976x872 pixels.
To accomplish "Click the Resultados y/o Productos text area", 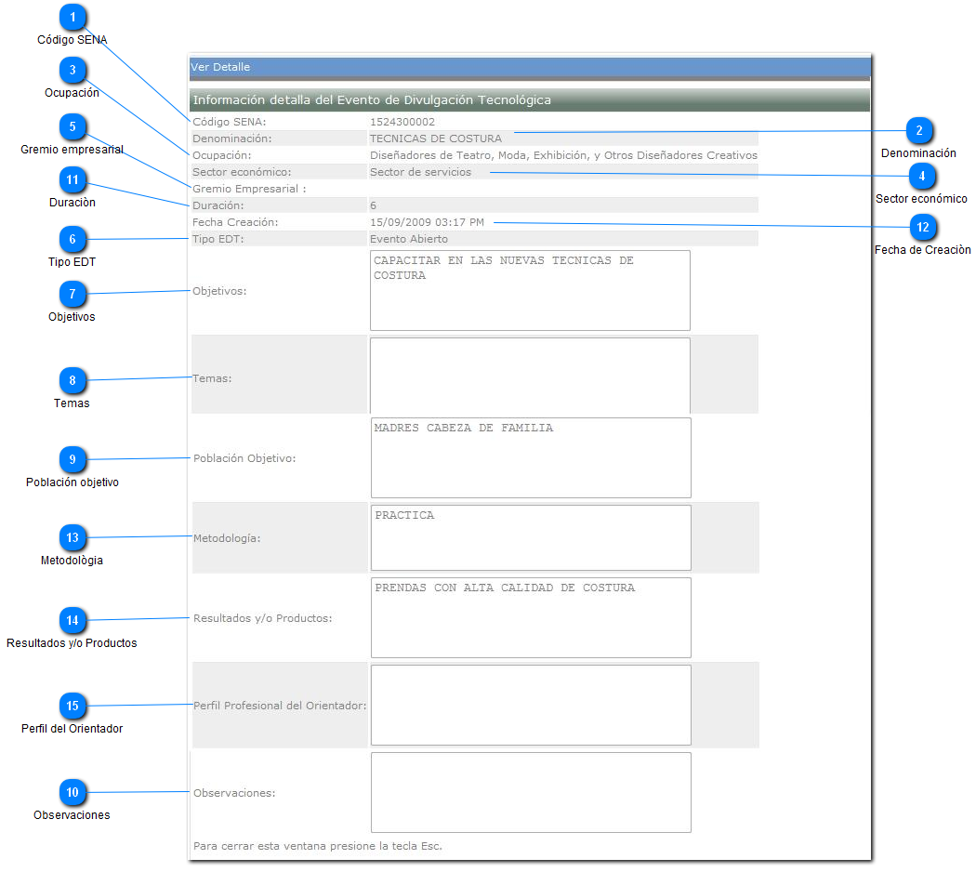I will [x=531, y=617].
